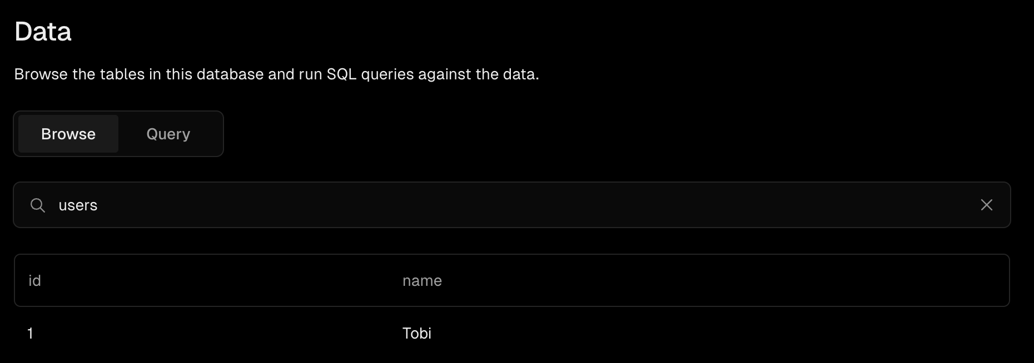Click the blank space right of 'Tobi'
The width and height of the screenshot is (1034, 363).
pyautogui.click(x=723, y=334)
